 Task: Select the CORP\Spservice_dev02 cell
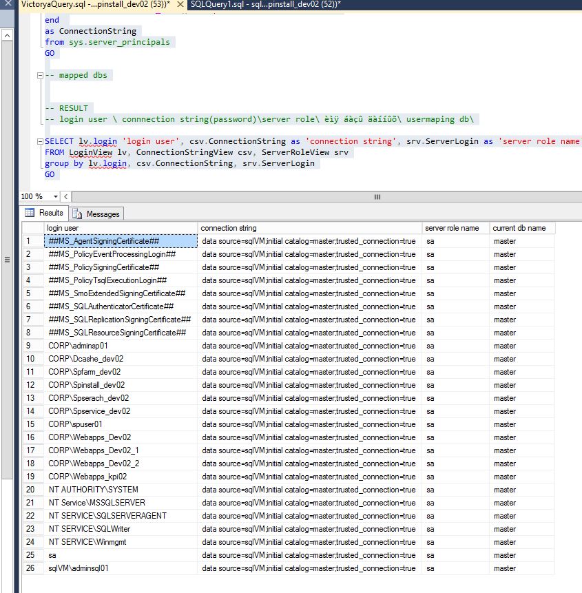(121, 411)
